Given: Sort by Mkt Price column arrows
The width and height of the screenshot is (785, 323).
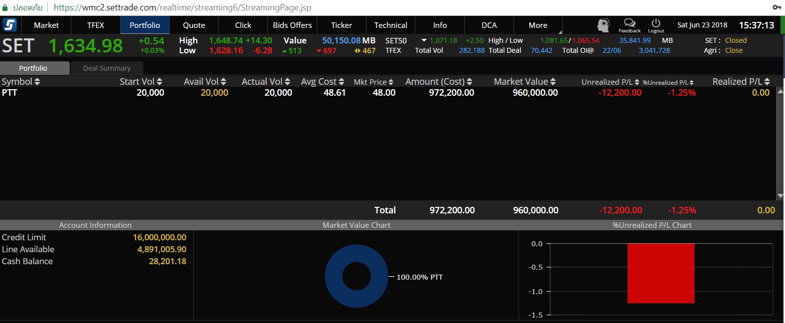Looking at the screenshot, I should click(391, 82).
